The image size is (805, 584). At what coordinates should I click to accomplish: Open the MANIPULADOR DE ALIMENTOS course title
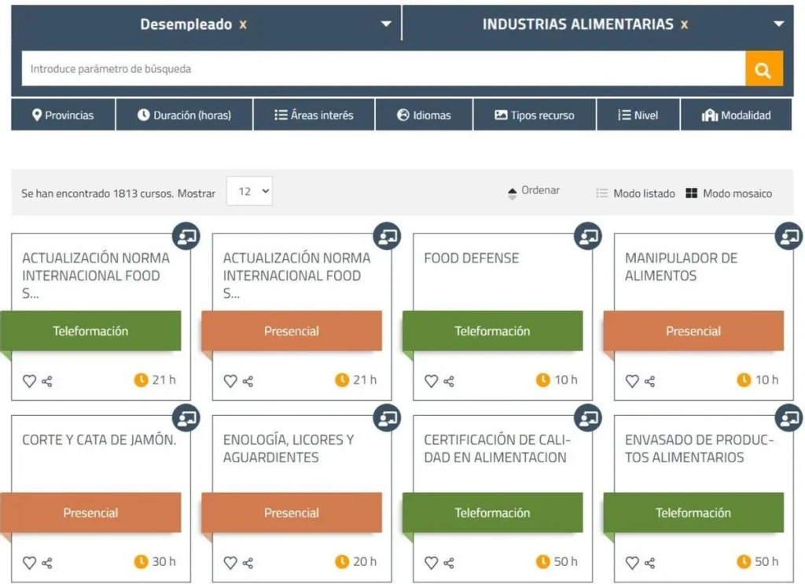tap(682, 267)
